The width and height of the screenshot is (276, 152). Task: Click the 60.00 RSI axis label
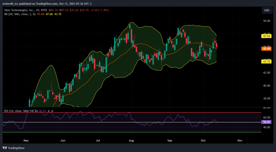coord(266,118)
